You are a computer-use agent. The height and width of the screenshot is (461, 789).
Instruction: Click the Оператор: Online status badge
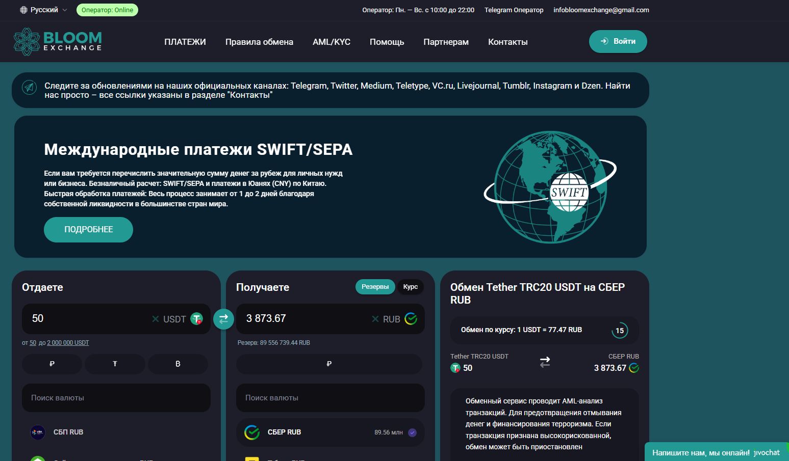point(107,10)
